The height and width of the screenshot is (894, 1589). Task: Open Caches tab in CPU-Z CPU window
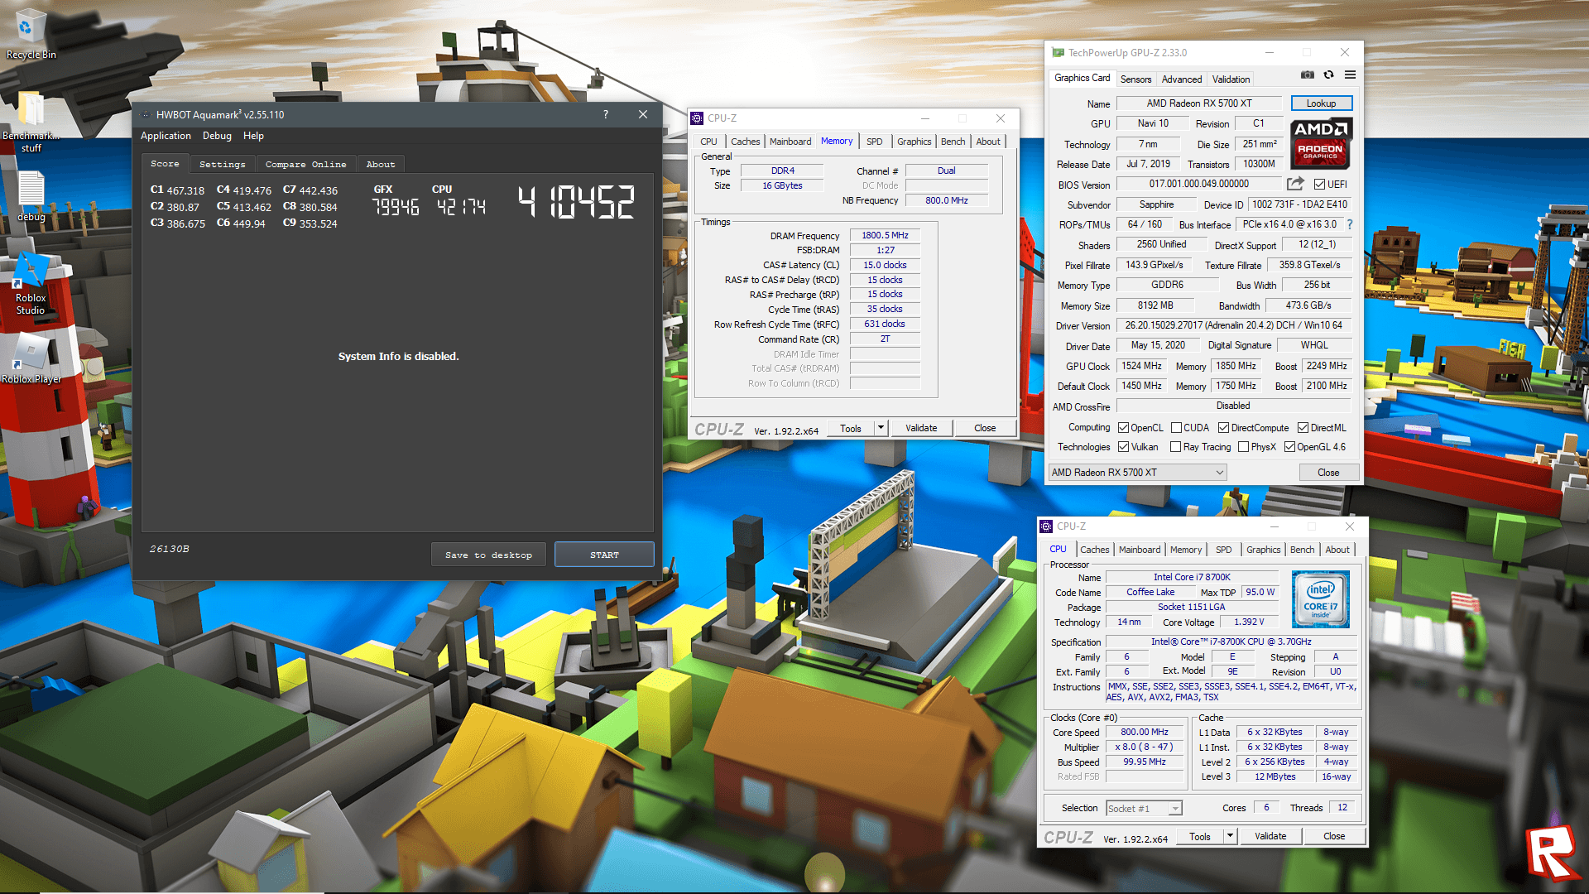tap(1094, 550)
